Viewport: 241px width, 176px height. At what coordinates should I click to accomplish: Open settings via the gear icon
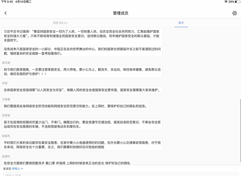pos(234,13)
